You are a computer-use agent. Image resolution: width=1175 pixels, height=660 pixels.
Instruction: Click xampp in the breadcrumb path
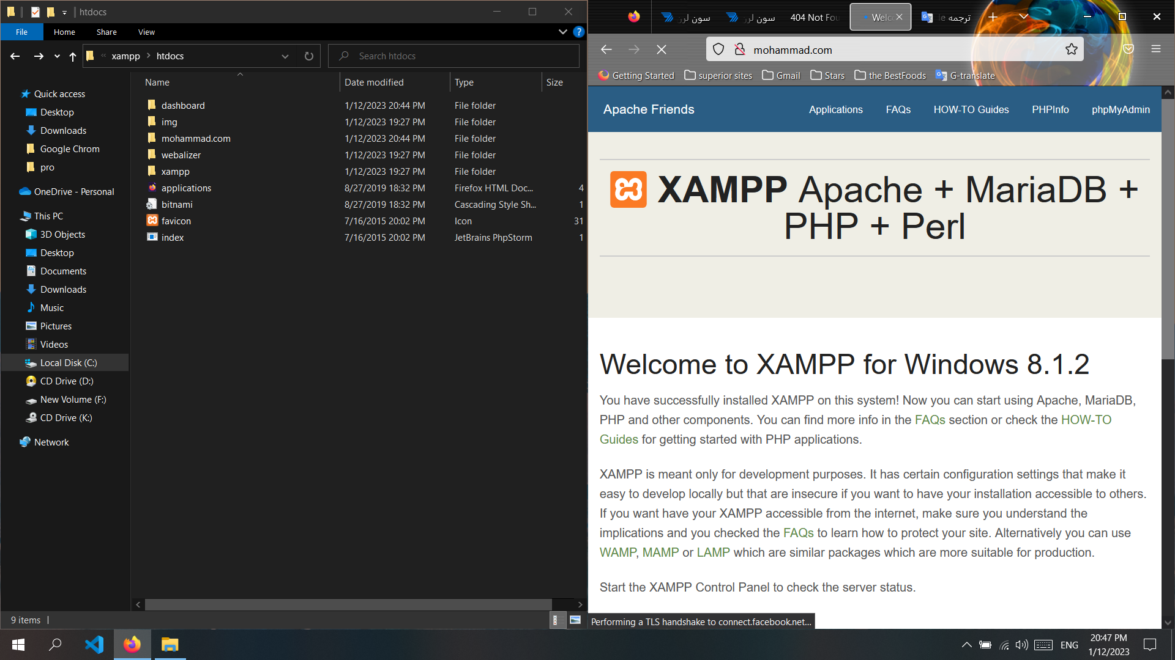pos(125,56)
